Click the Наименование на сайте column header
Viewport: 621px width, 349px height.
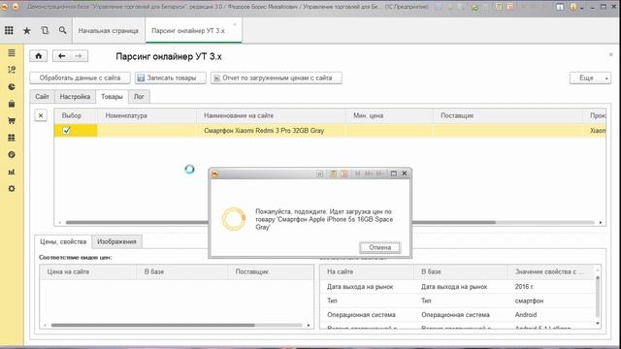tap(272, 115)
